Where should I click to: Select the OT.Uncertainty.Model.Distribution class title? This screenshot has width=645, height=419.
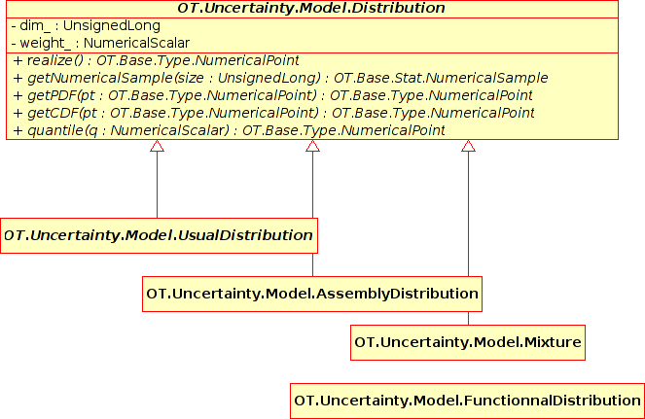pyautogui.click(x=311, y=9)
